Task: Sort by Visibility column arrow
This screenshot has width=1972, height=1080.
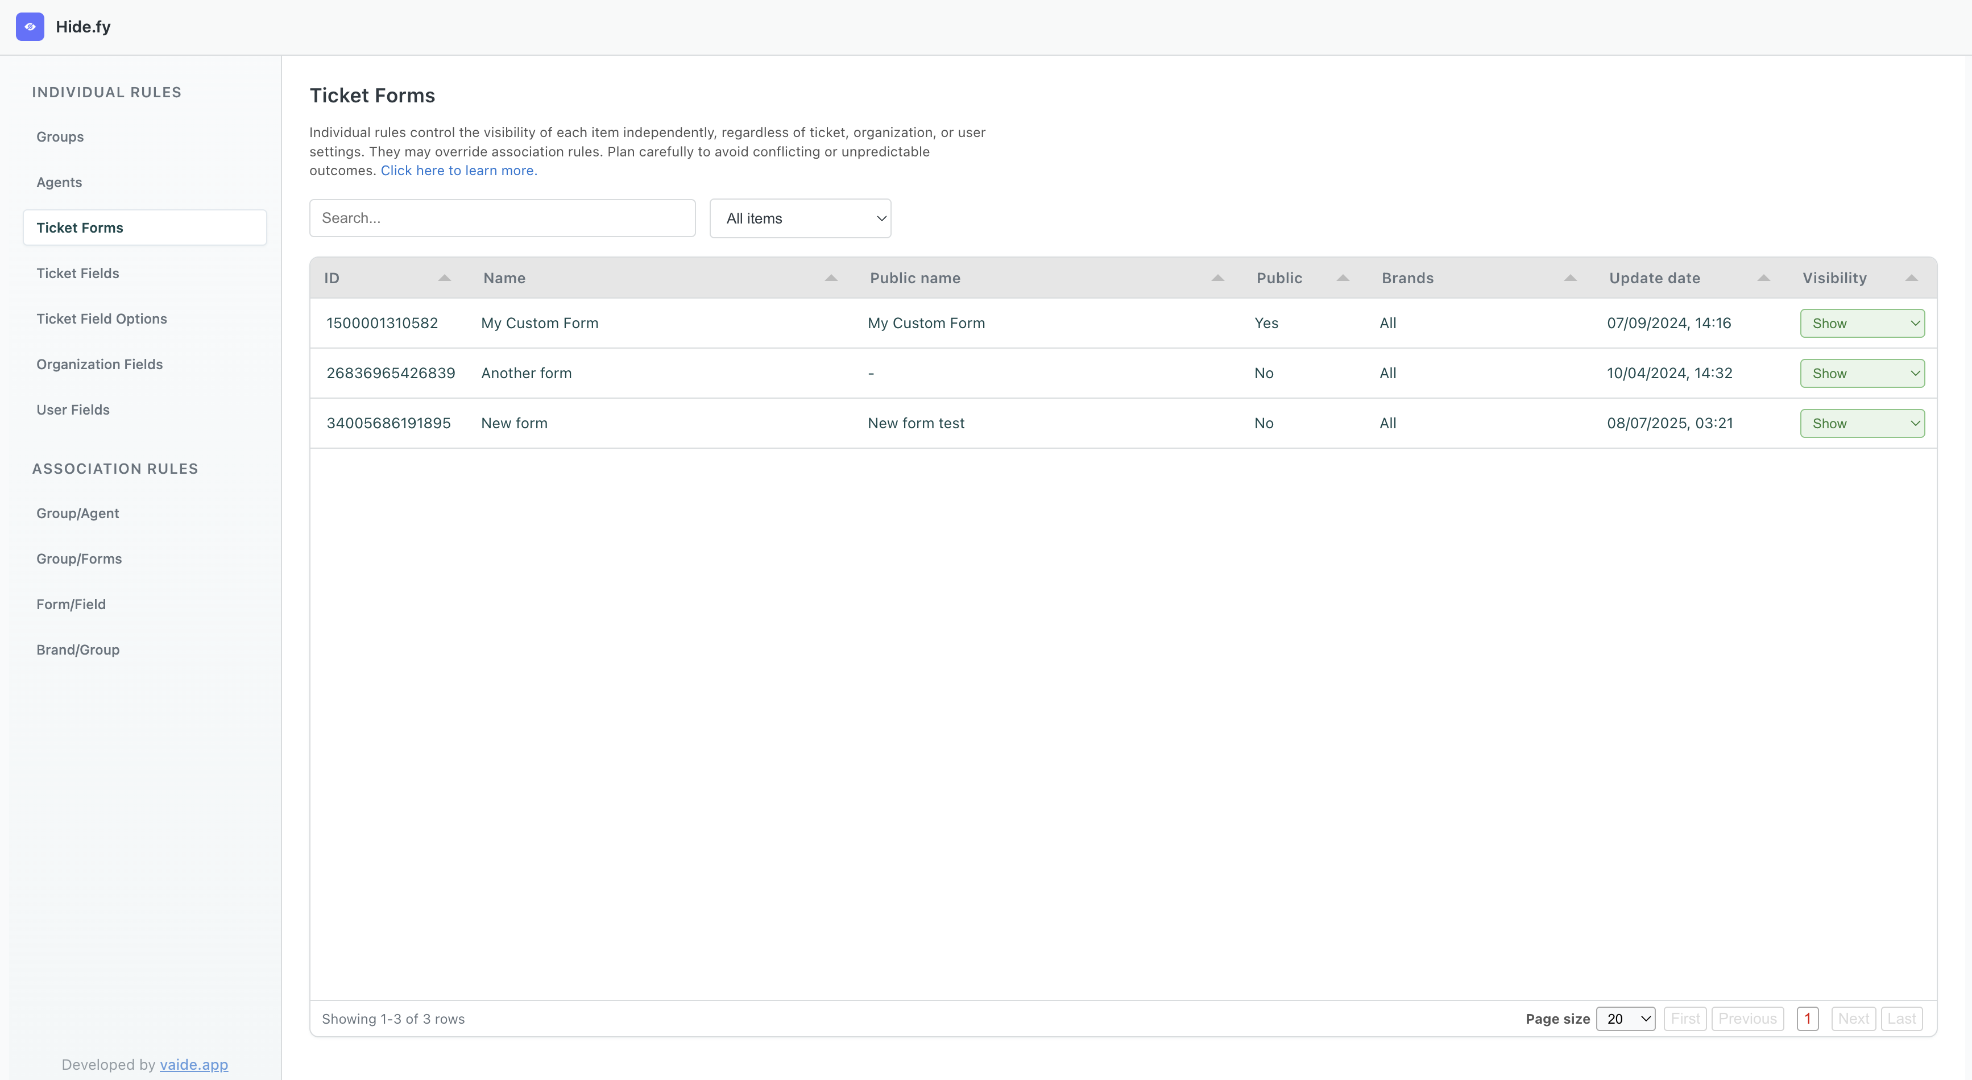Action: pos(1911,278)
